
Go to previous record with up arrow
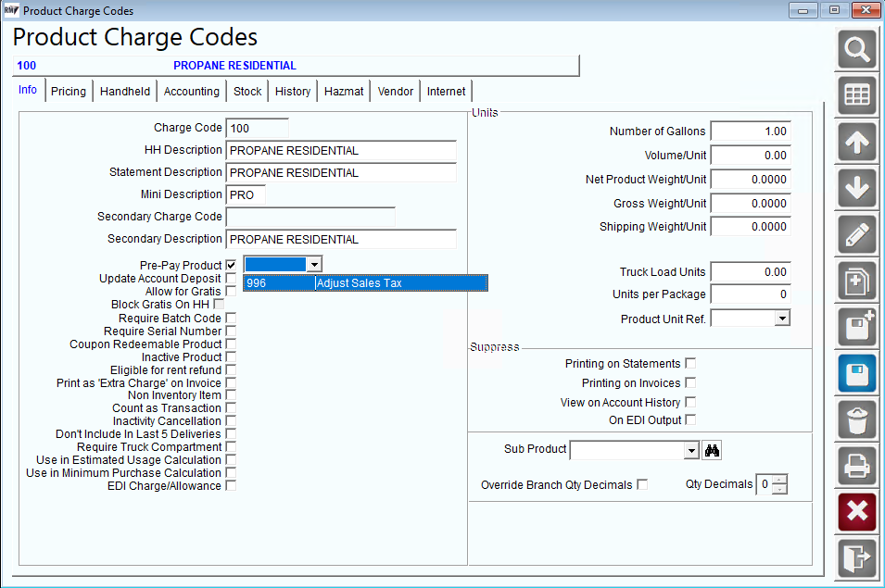(x=857, y=142)
